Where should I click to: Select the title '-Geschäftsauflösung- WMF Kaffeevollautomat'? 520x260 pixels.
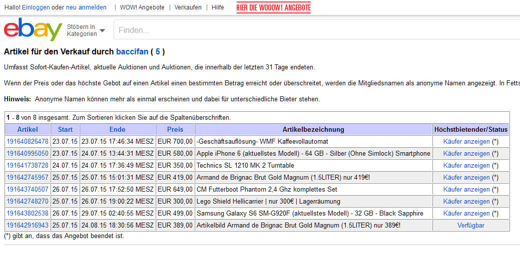[262, 142]
